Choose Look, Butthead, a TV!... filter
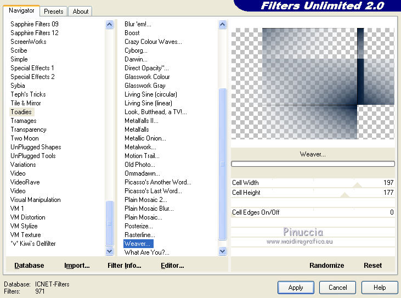This screenshot has width=401, height=298. tap(155, 112)
